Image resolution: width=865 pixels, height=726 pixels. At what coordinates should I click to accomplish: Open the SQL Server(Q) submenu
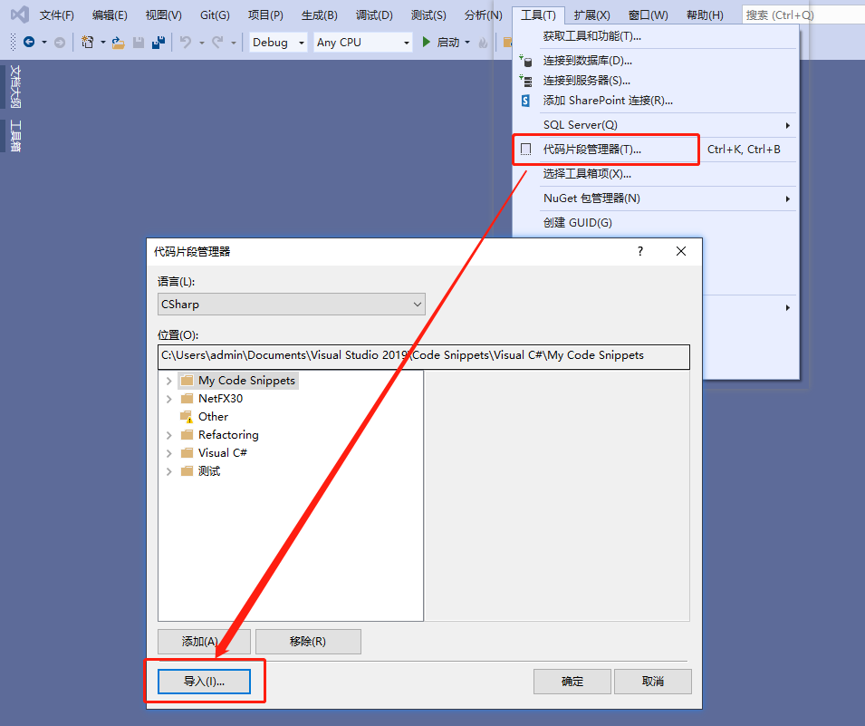[x=656, y=125]
